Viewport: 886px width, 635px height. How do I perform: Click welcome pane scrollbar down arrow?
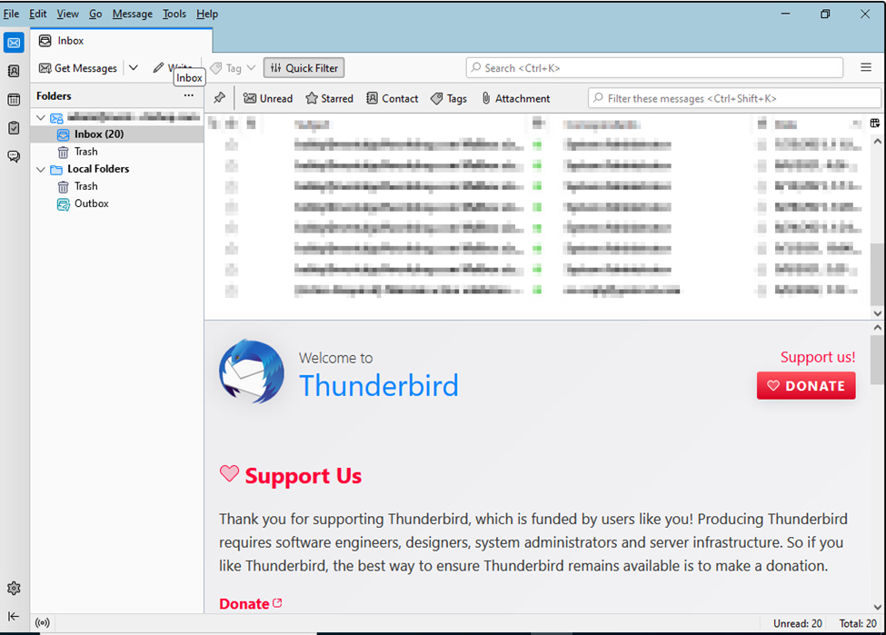point(877,608)
